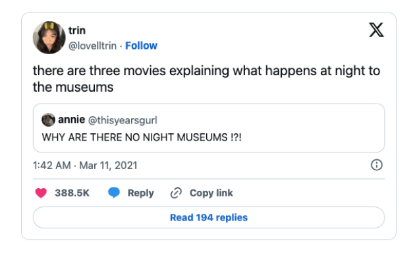
Task: Click the display name trin
Action: click(x=78, y=31)
